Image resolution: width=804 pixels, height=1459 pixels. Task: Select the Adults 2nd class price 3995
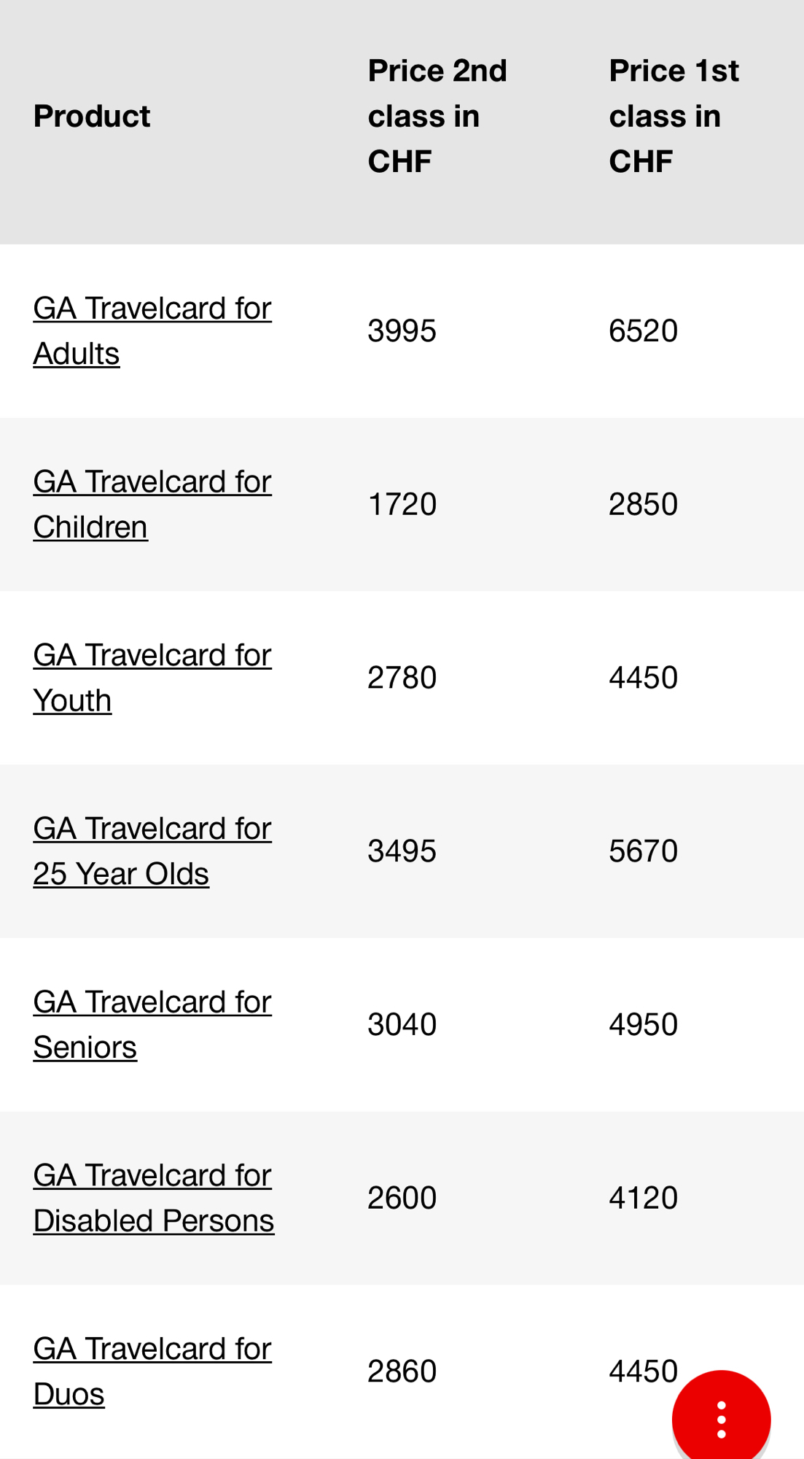tap(402, 331)
